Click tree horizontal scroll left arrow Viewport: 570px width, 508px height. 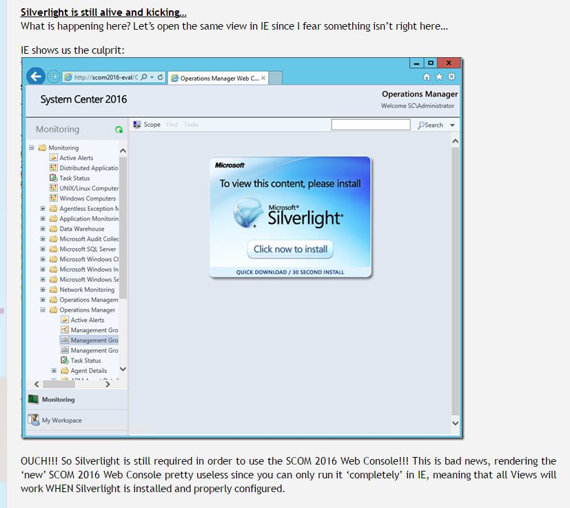pyautogui.click(x=37, y=384)
